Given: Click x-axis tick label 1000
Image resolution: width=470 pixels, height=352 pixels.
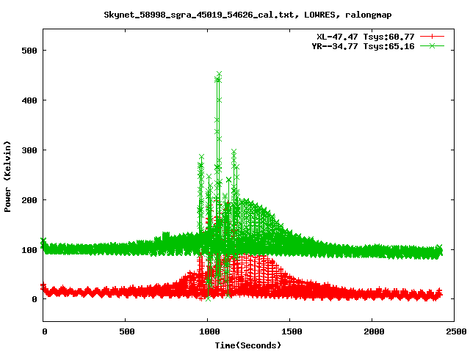Looking at the screenshot, I should (x=209, y=331).
